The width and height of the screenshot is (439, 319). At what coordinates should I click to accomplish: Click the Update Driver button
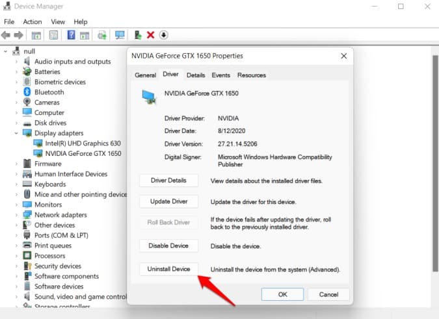point(168,201)
